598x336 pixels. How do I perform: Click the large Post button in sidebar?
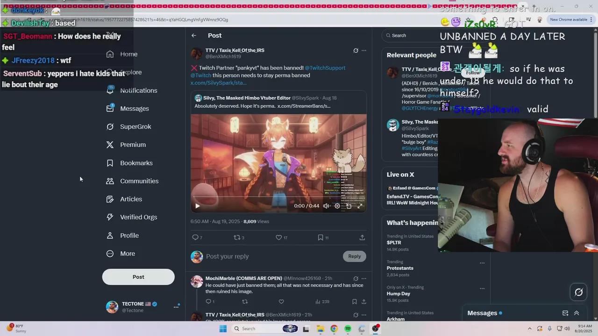click(138, 277)
